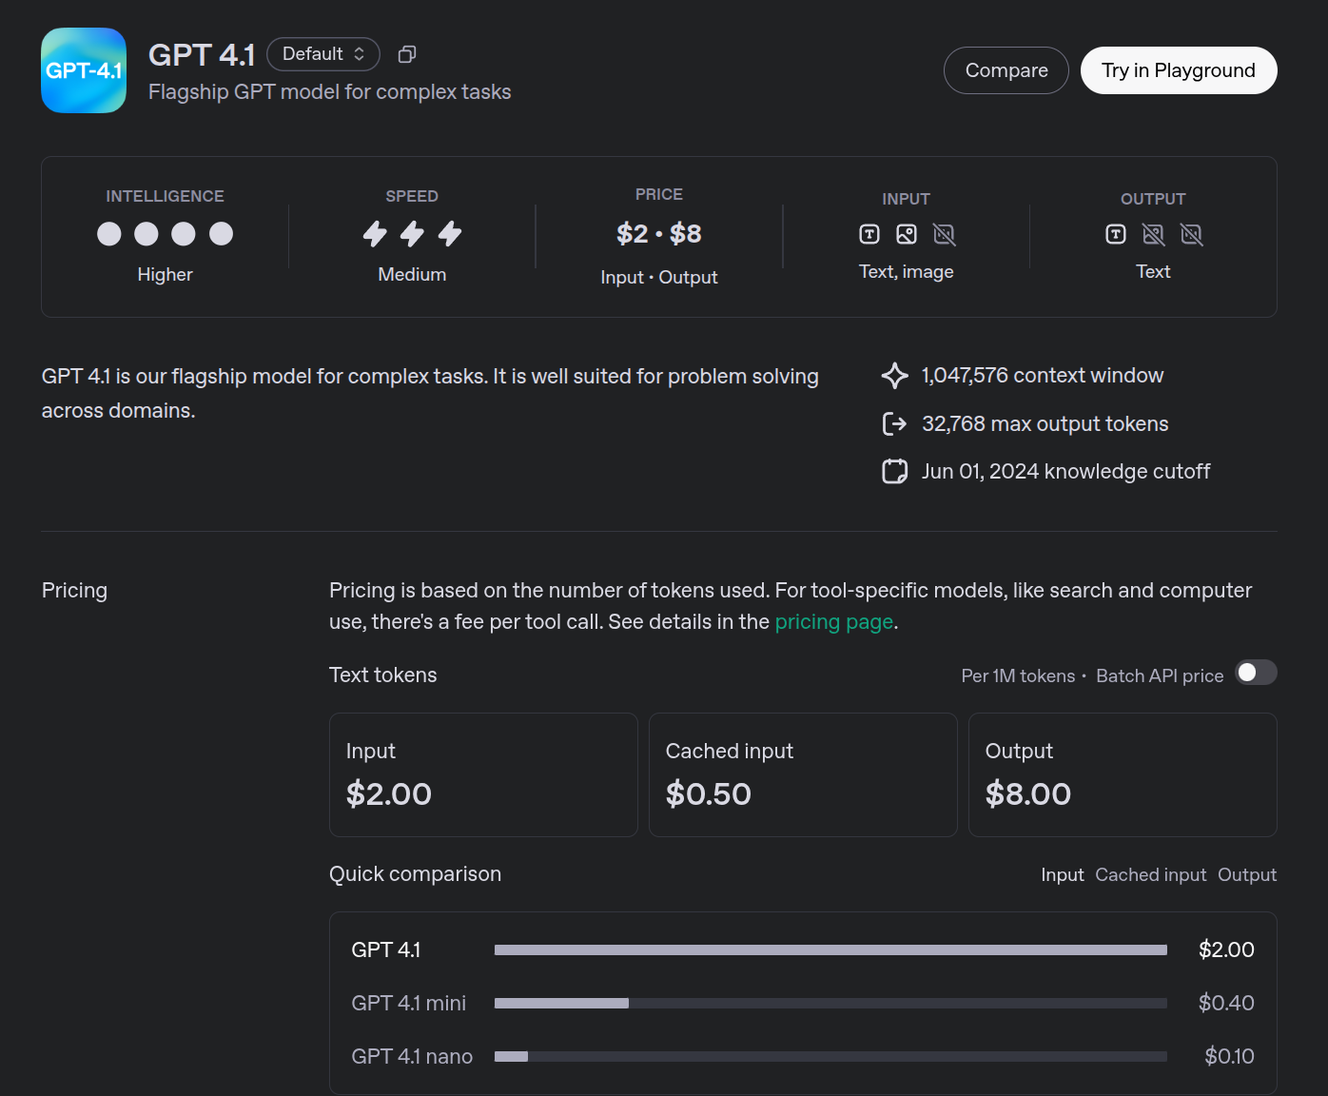Click the knowledge cutoff calendar icon
This screenshot has height=1096, width=1328.
point(894,471)
